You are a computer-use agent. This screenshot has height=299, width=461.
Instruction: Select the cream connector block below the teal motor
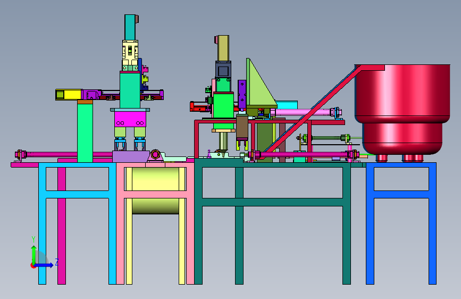coord(130,53)
